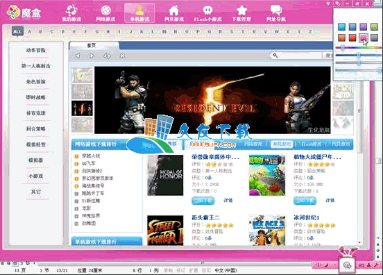Open the 网络游戏 globe icon section
The width and height of the screenshot is (383, 275).
click(x=105, y=12)
